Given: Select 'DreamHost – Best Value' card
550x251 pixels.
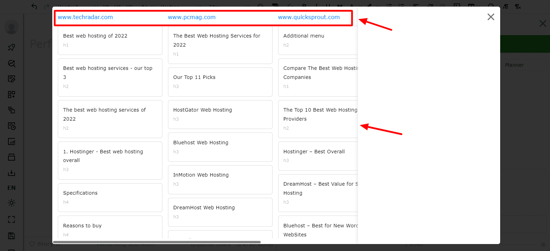Looking at the screenshot, I should [x=318, y=193].
